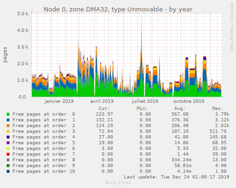Click average value 567.08 for order 0
The height and width of the screenshot is (188, 236).
coord(180,114)
